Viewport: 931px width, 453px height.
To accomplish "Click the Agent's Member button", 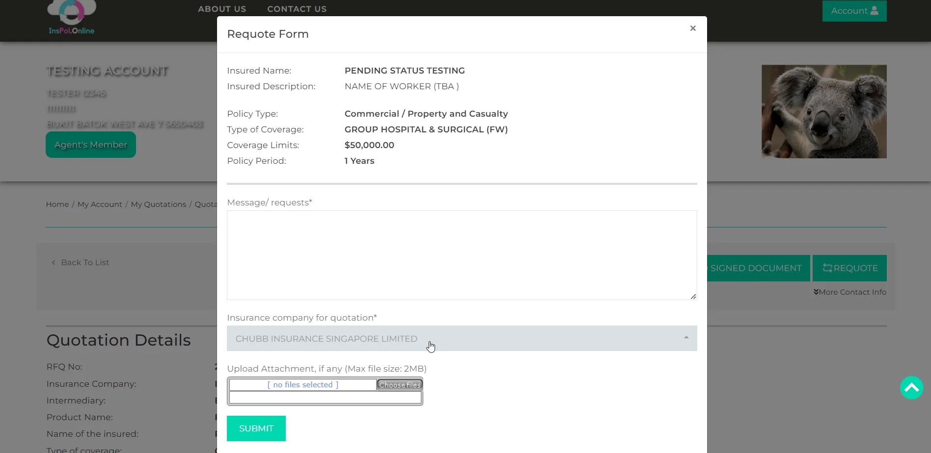I will click(x=91, y=145).
